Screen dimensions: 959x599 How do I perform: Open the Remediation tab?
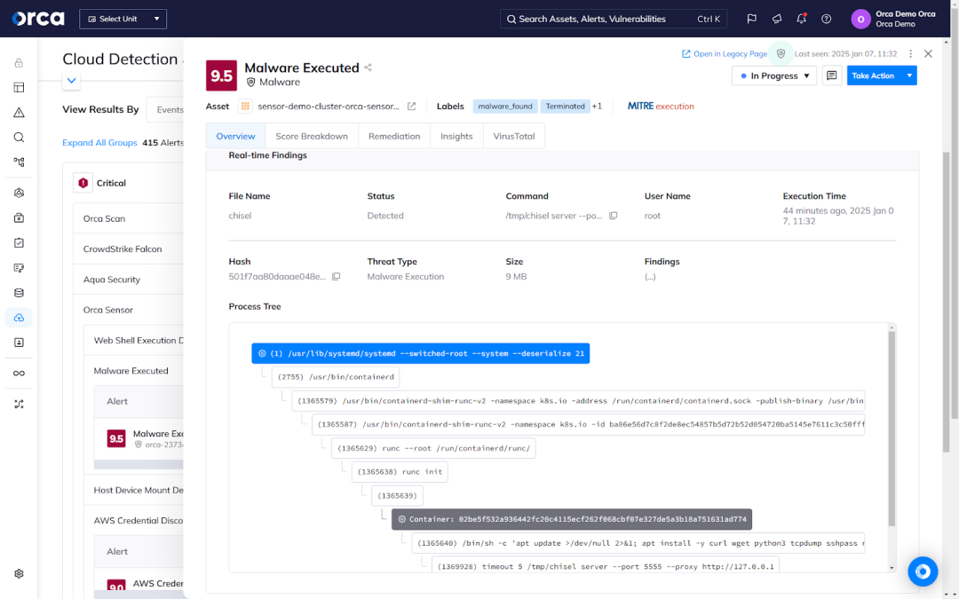coord(394,137)
